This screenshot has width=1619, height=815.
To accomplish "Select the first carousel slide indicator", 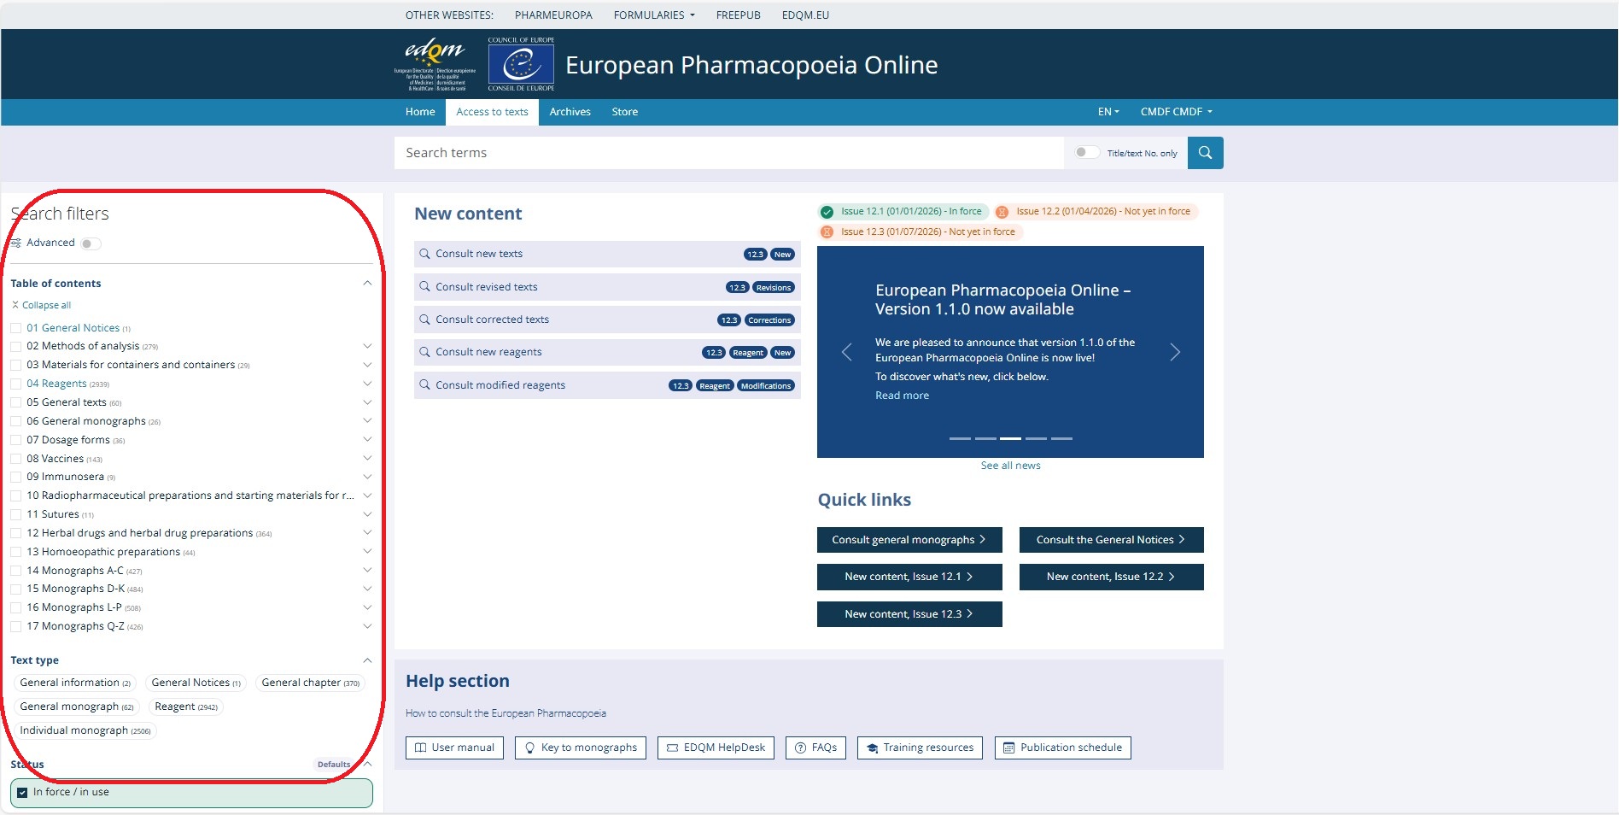I will 960,438.
